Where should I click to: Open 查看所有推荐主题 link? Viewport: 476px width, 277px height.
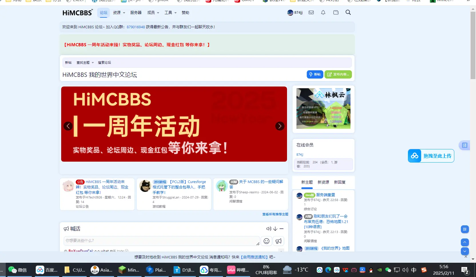point(275,214)
